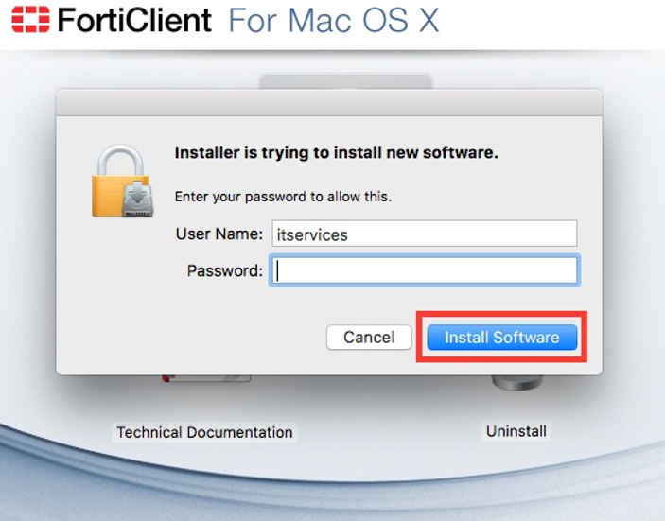Select the Uninstall label
This screenshot has height=521, width=665.
[x=516, y=431]
